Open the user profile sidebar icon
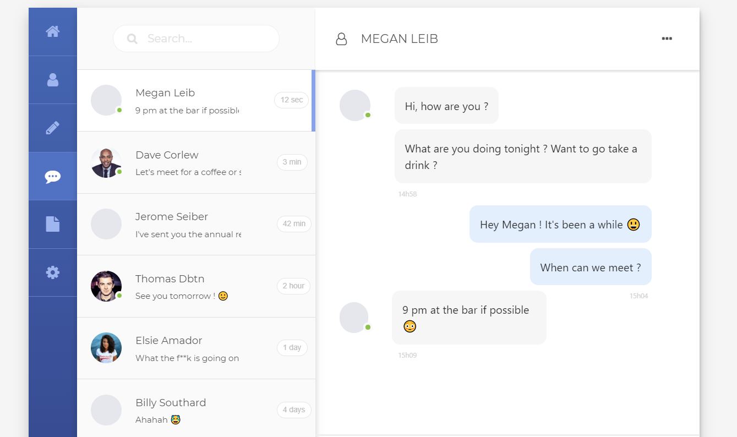The width and height of the screenshot is (737, 437). [53, 80]
